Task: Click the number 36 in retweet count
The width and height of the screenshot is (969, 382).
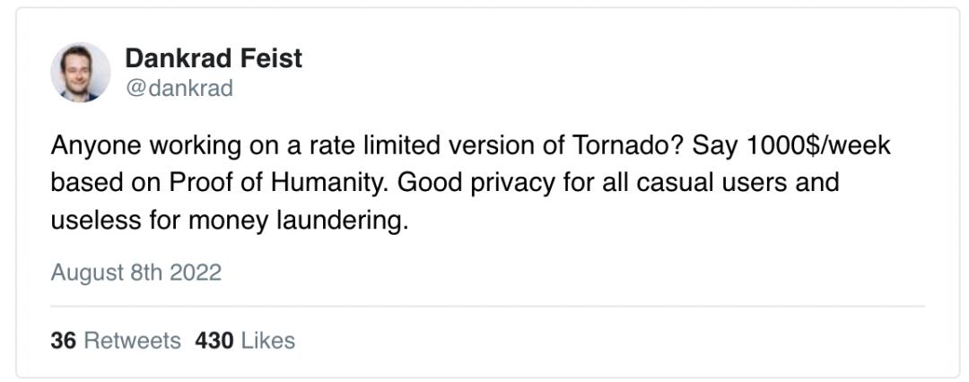Action: pyautogui.click(x=63, y=341)
